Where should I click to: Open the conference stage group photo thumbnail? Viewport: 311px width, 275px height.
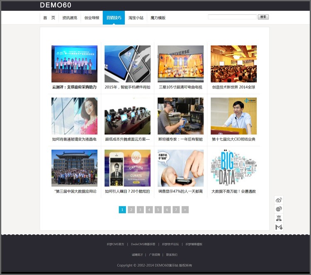click(74, 64)
